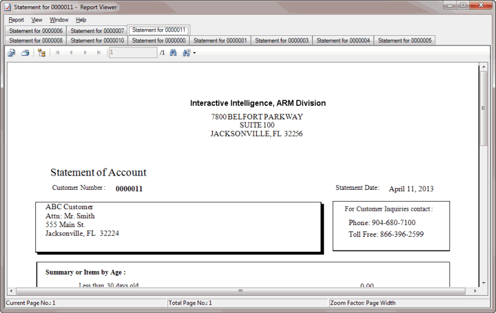Open the Window menu
This screenshot has height=313, width=496.
[x=59, y=20]
